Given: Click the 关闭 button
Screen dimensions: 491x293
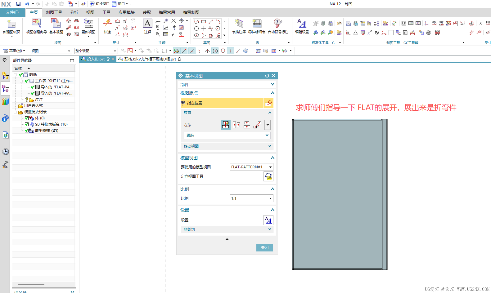Looking at the screenshot, I should coord(265,247).
